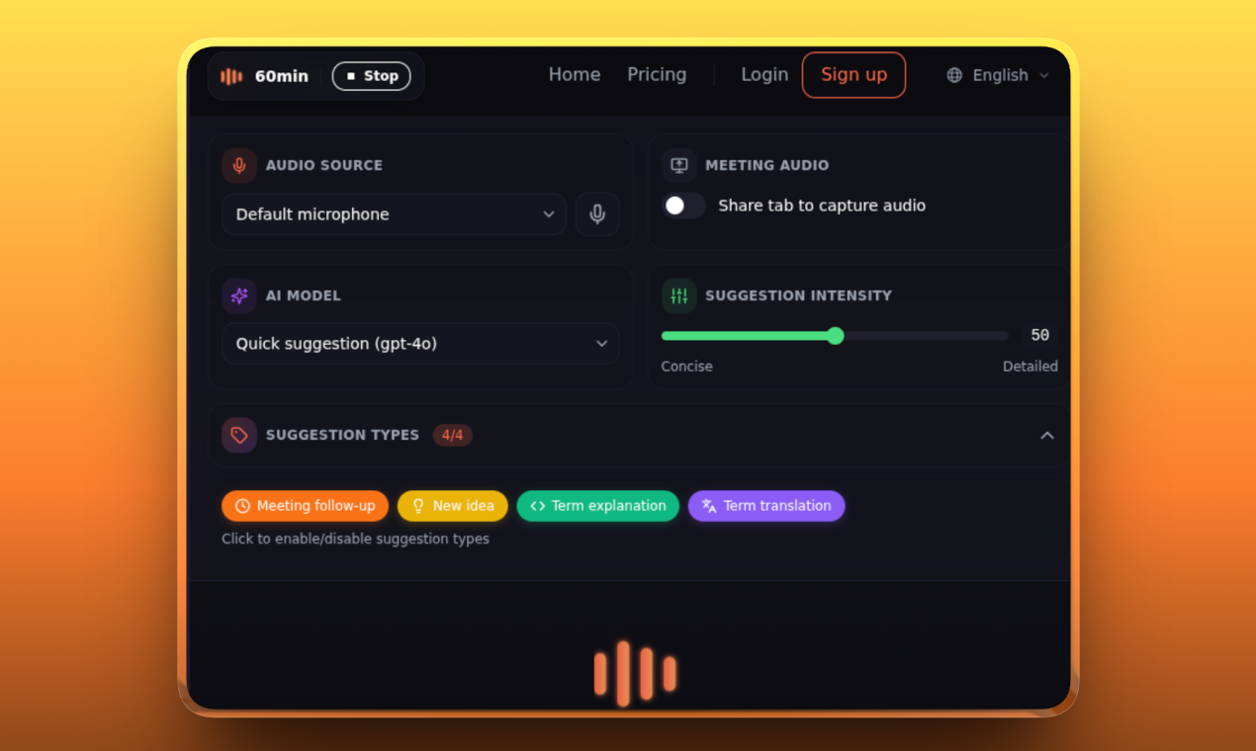The image size is (1256, 751).
Task: Navigate to Home
Action: click(574, 74)
